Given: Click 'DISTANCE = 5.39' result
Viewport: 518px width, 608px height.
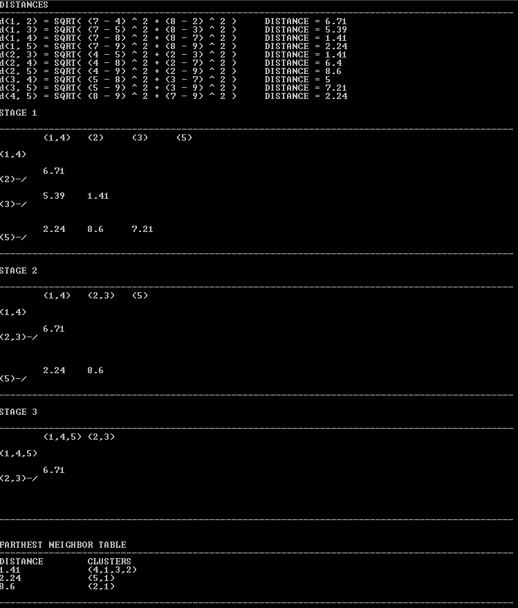Looking at the screenshot, I should [x=306, y=30].
